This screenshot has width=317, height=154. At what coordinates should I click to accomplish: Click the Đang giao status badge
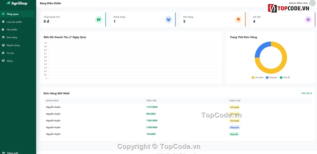tap(235, 127)
